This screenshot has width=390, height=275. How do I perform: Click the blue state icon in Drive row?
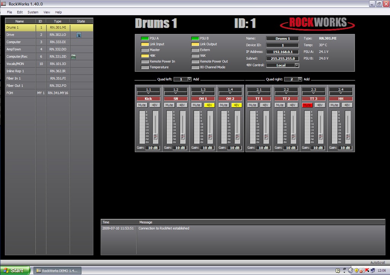78,35
